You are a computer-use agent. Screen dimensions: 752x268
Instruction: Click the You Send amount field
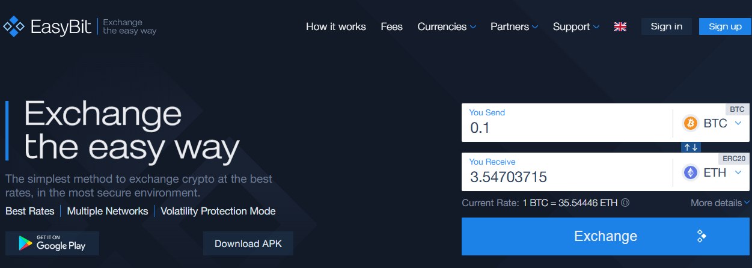(567, 123)
